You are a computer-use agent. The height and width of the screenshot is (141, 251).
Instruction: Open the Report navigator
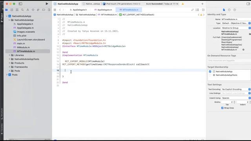pos(49,10)
